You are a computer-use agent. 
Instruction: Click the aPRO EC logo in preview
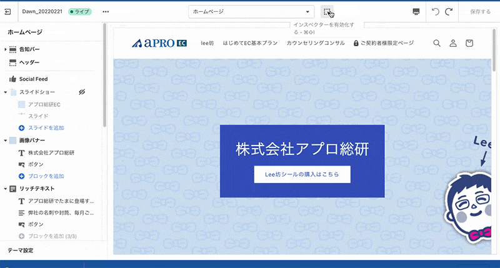pyautogui.click(x=159, y=43)
